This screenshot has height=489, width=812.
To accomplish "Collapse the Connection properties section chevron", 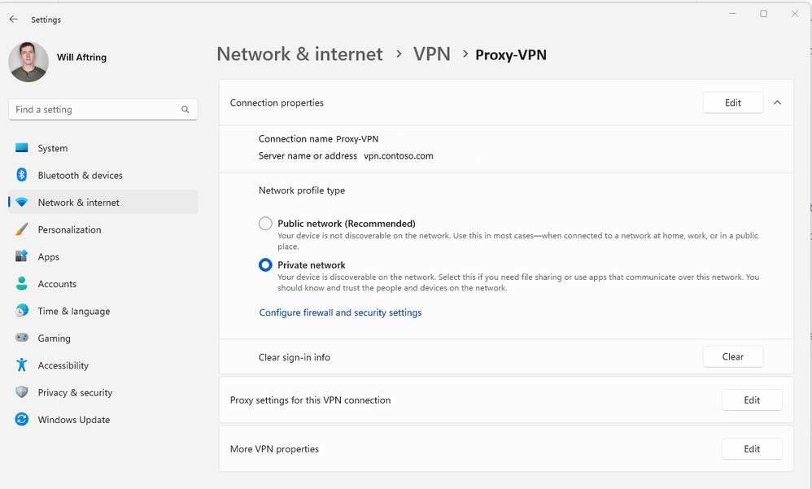I will (x=777, y=103).
